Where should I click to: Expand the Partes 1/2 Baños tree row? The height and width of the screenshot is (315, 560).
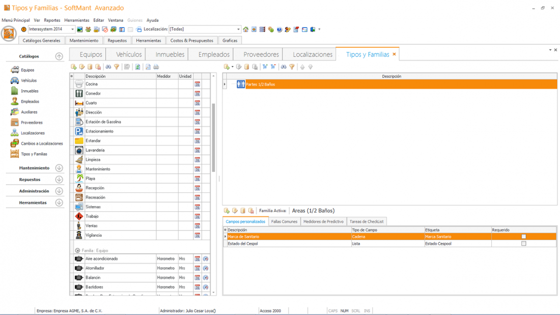pos(225,84)
